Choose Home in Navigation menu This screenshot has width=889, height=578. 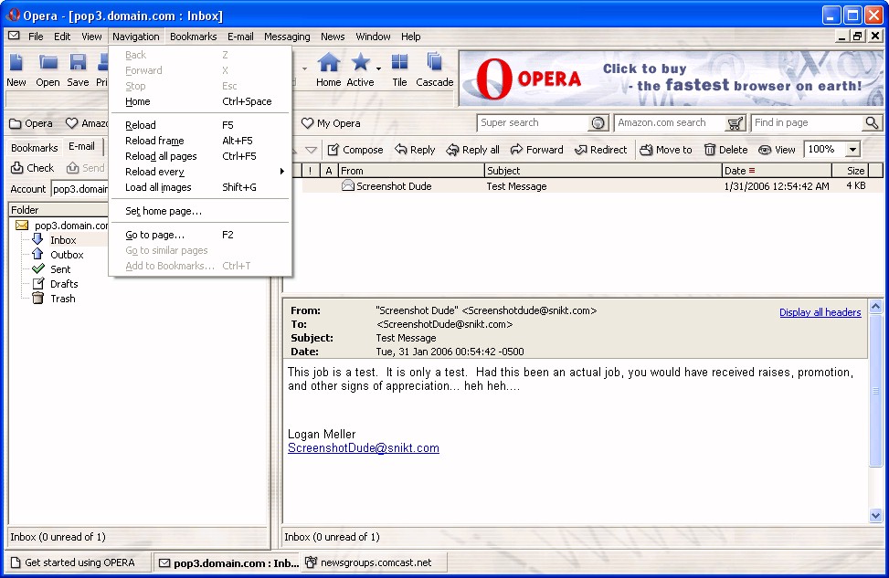tap(201, 102)
